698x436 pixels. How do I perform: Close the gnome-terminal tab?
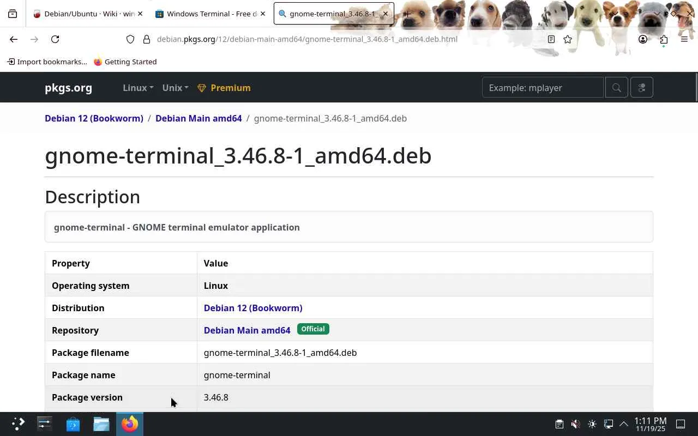tap(385, 14)
